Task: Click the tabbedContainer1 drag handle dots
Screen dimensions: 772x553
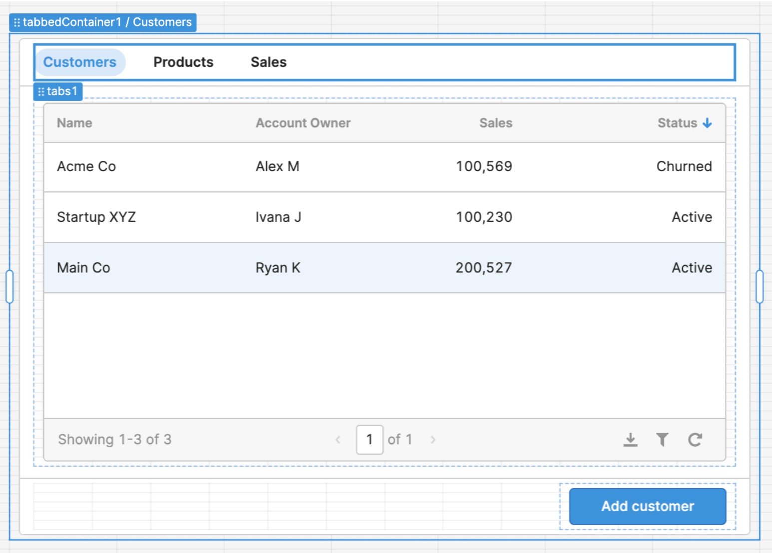Action: 17,22
